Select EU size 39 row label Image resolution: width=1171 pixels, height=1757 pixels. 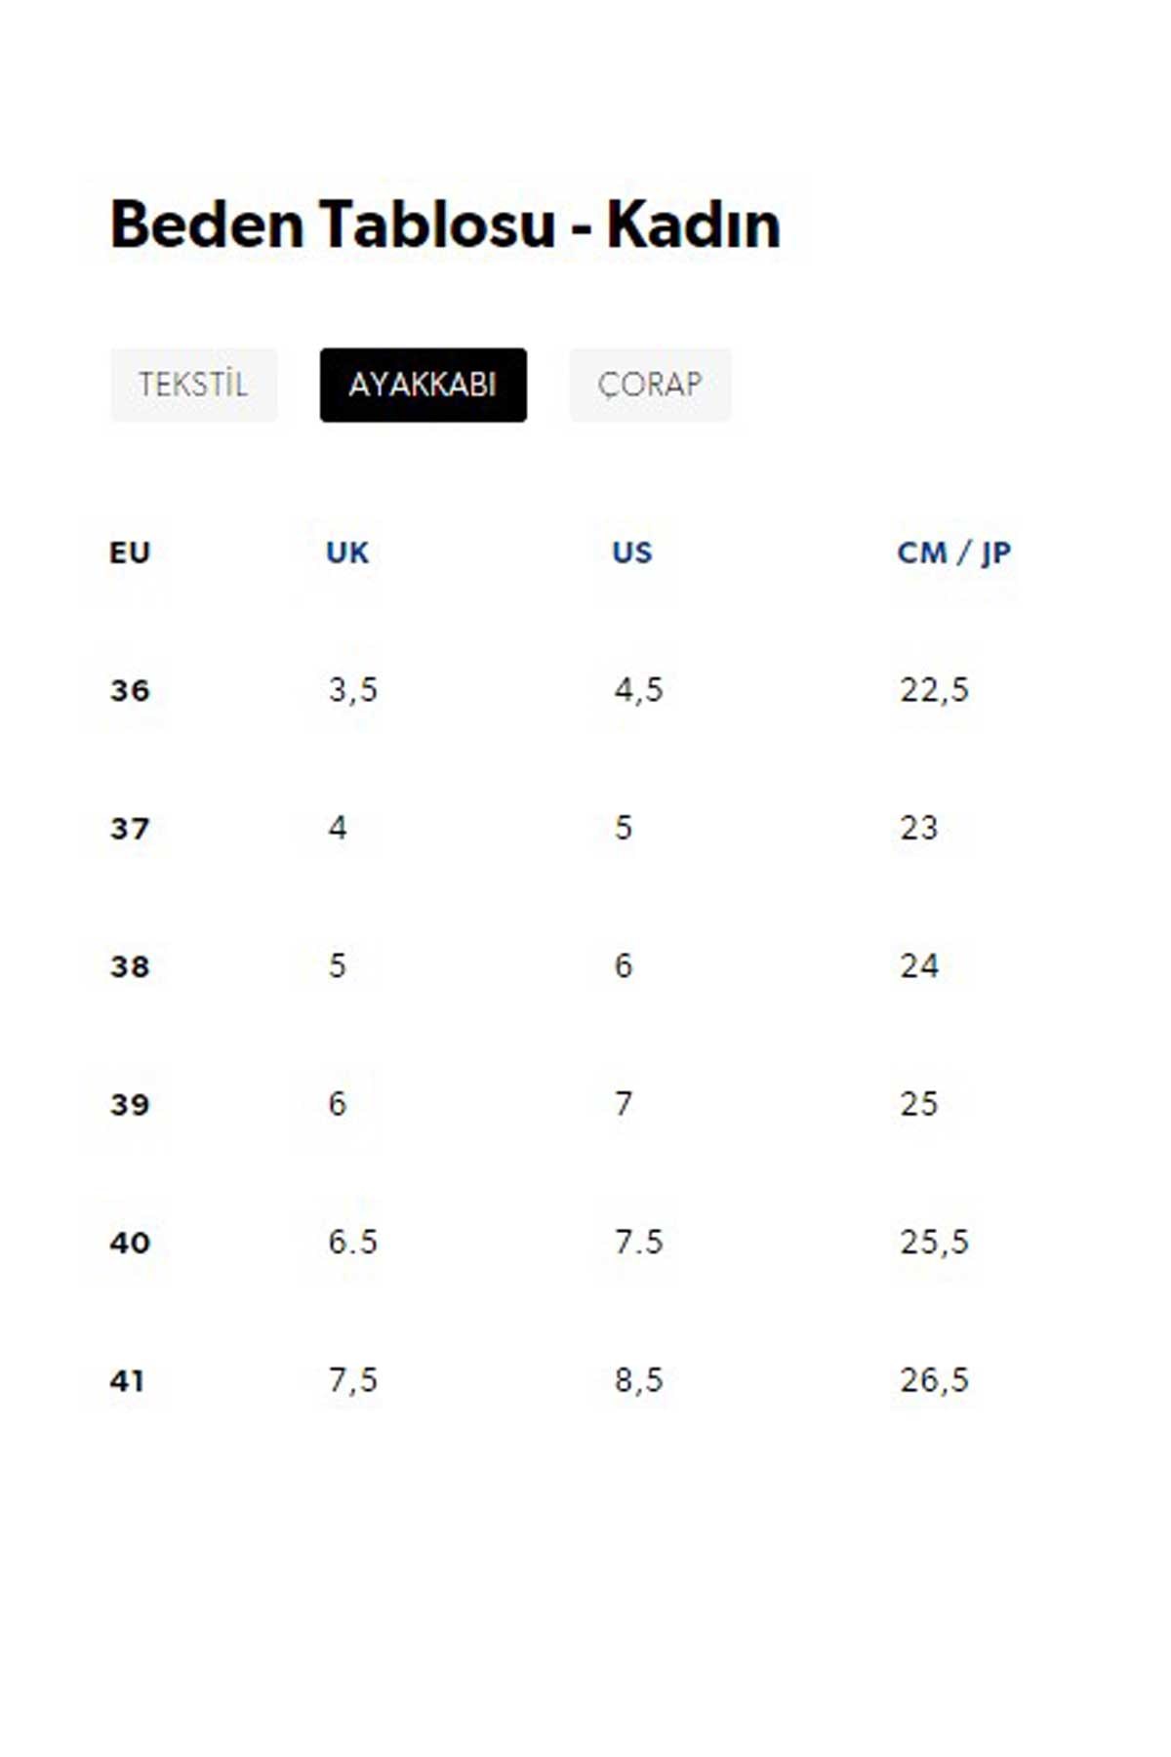130,1104
